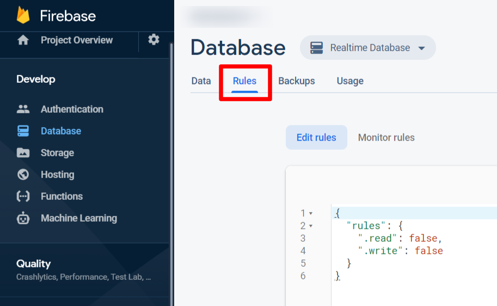Click the sidebar vertical scrollbar
This screenshot has width=497, height=306.
tap(171, 174)
